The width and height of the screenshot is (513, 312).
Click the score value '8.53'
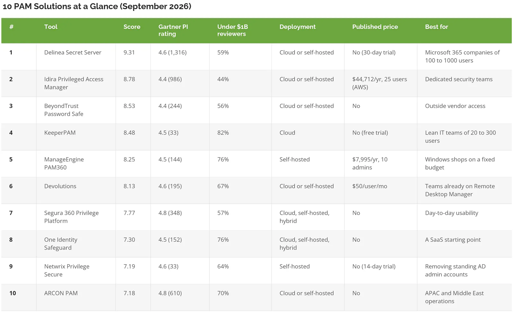(x=129, y=106)
